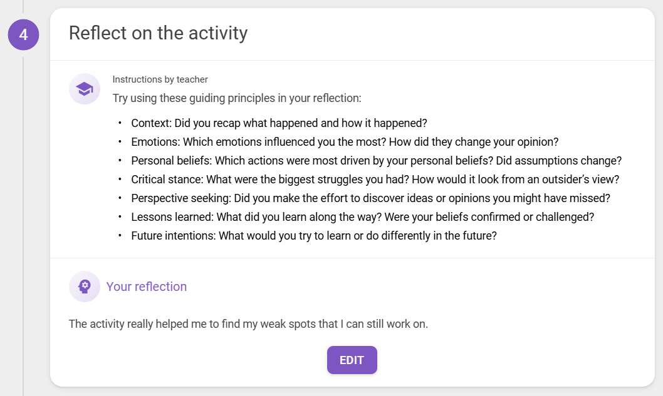The image size is (663, 396).
Task: Select the 'Emotions' guiding principle line
Action: point(345,142)
